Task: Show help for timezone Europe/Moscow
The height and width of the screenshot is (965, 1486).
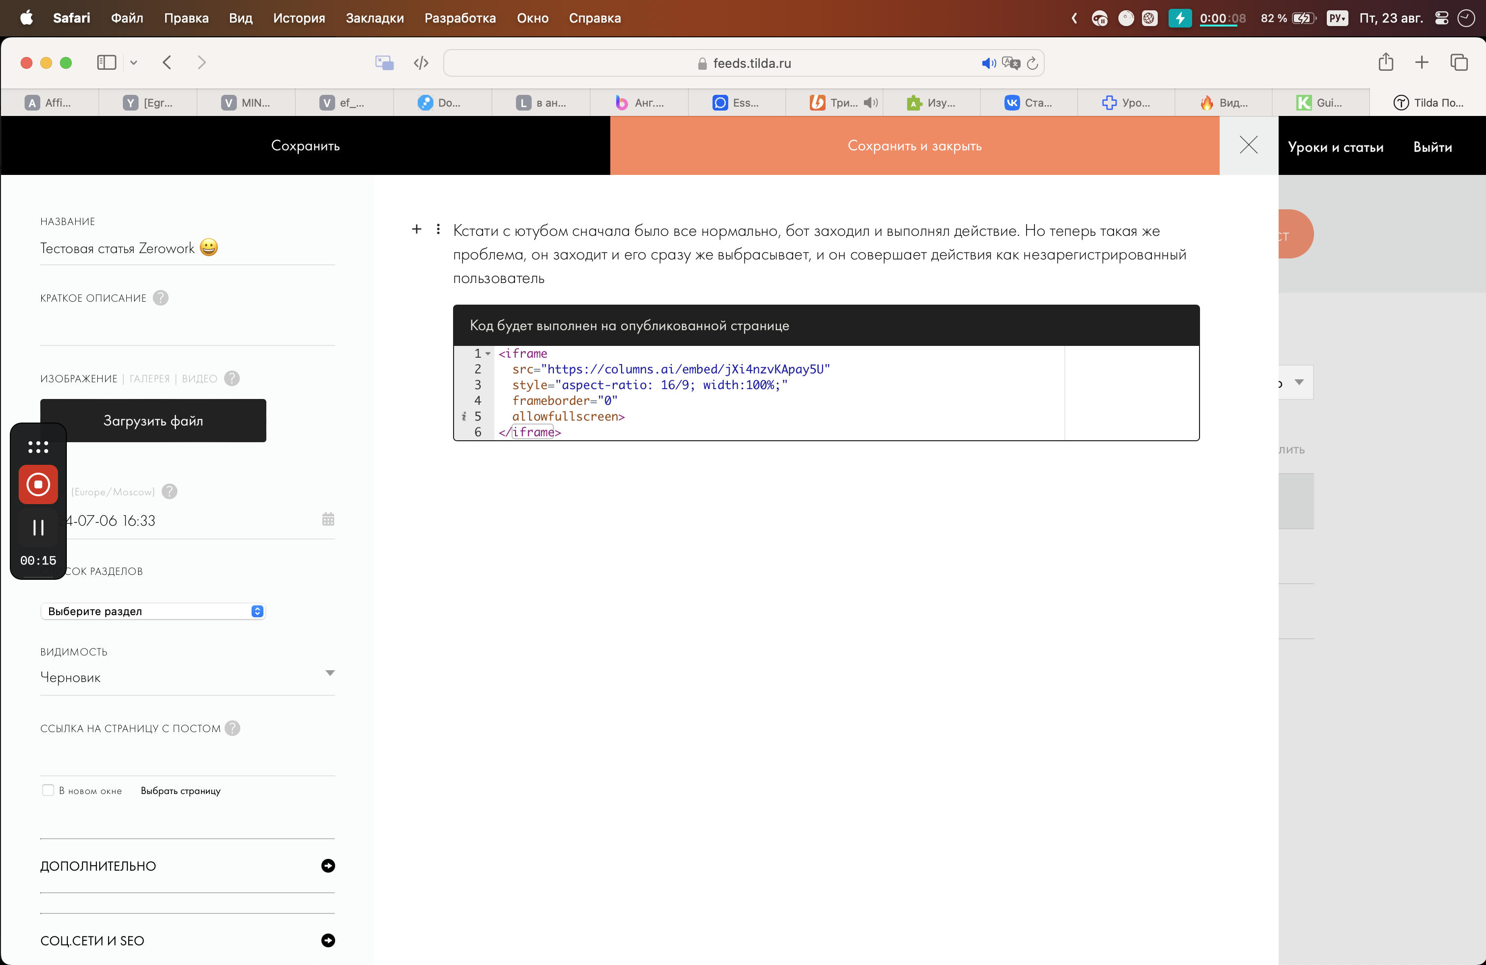Action: pyautogui.click(x=169, y=492)
